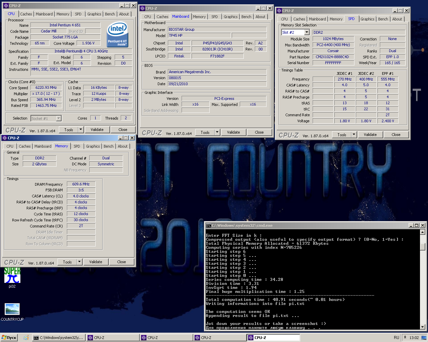Click cmd window scrollbar up arrow
428x342 pixels.
[x=423, y=232]
